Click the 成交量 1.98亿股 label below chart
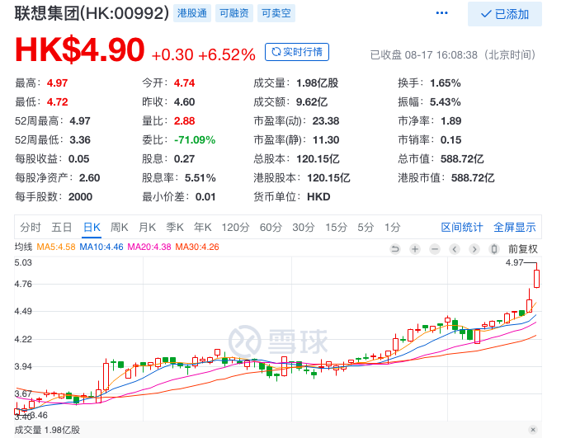Screen dimensions: 566x438 point(47,430)
